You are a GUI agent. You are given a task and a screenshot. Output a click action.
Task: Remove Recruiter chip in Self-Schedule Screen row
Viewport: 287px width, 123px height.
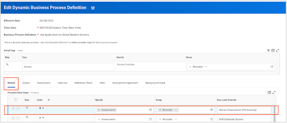point(160,119)
